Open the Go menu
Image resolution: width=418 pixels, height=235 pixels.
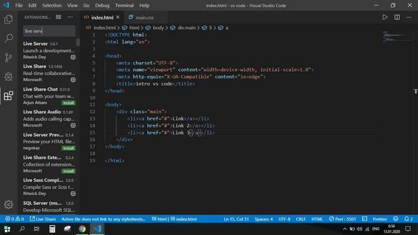pyautogui.click(x=86, y=5)
